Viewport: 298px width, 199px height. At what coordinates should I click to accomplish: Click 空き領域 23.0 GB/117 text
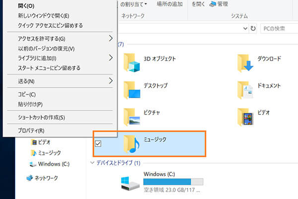[172, 190]
